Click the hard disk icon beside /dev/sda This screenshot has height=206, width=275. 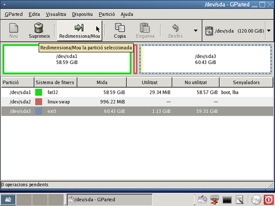(209, 31)
